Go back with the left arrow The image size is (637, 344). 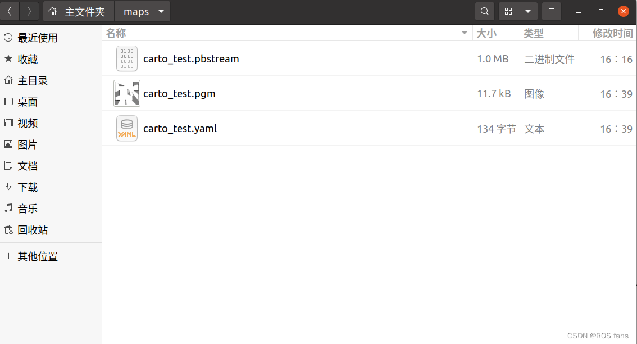pos(10,11)
